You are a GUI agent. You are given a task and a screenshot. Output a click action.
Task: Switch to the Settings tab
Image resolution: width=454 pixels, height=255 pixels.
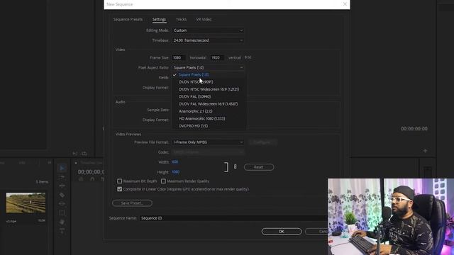point(159,19)
